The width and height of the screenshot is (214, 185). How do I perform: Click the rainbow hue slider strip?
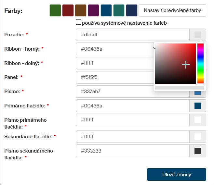(x=200, y=63)
